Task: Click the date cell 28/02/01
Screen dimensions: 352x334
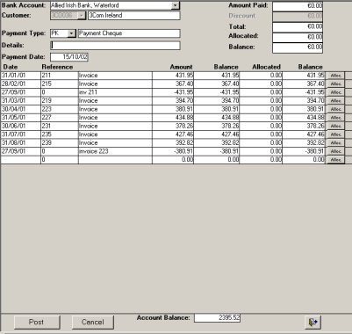Action: click(20, 84)
